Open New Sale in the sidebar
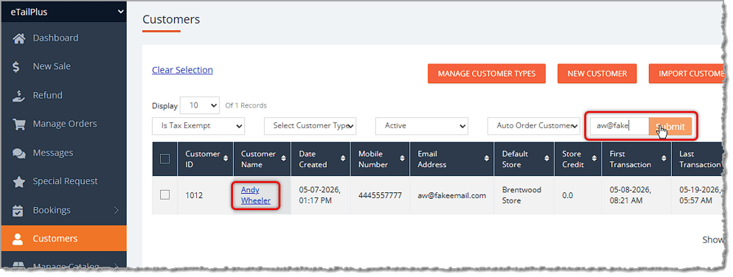 pyautogui.click(x=63, y=66)
